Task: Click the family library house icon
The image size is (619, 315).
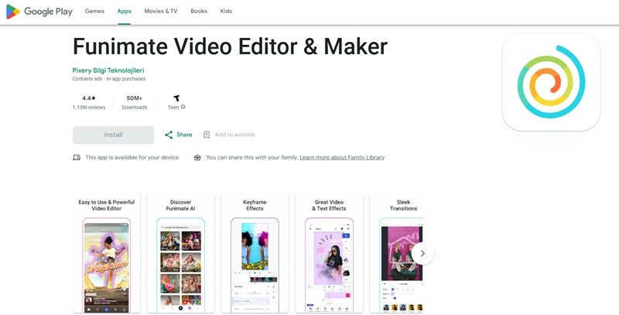Action: tap(197, 158)
